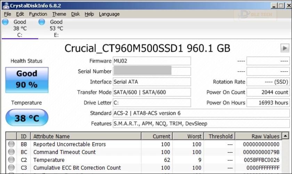Click the Rotation Rate (SSD) field
This screenshot has height=174, width=292.
coord(268,82)
